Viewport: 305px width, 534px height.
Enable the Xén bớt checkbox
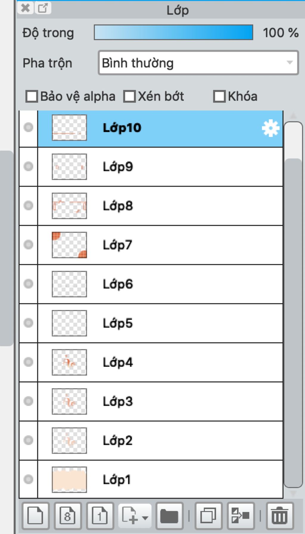coord(130,97)
